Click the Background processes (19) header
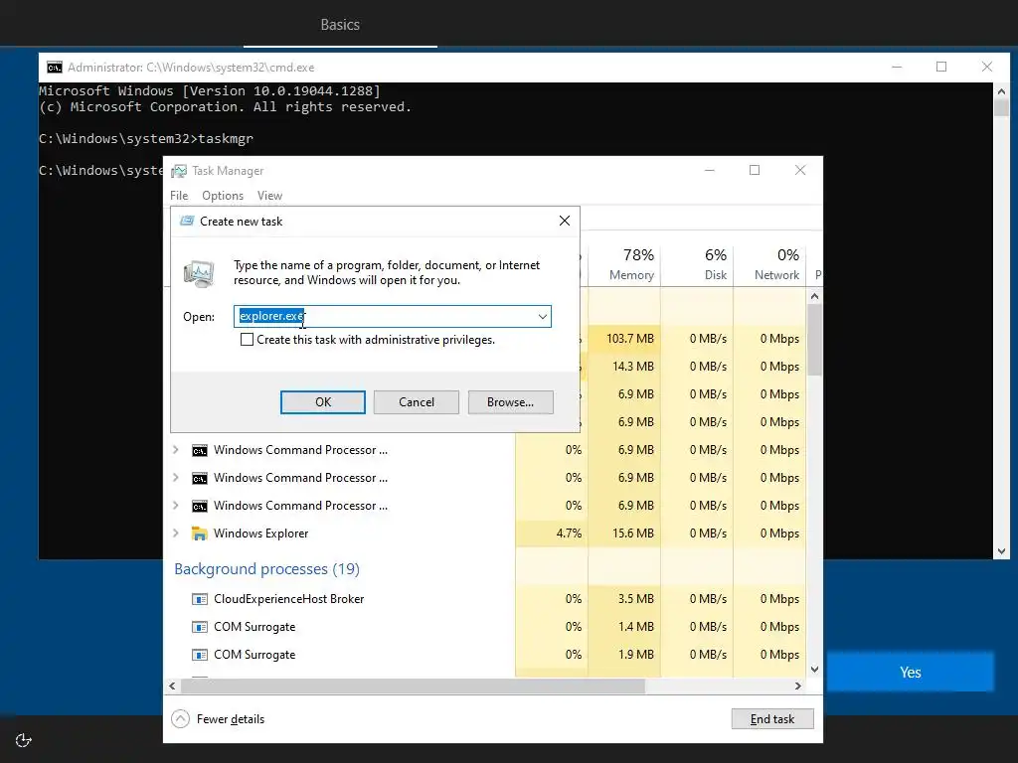The height and width of the screenshot is (763, 1018). click(266, 569)
